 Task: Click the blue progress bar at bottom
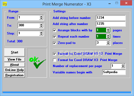point(67,92)
